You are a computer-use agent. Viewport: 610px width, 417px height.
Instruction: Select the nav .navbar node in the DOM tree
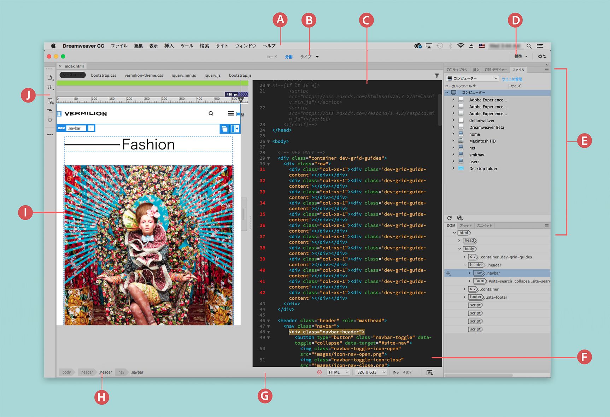488,273
